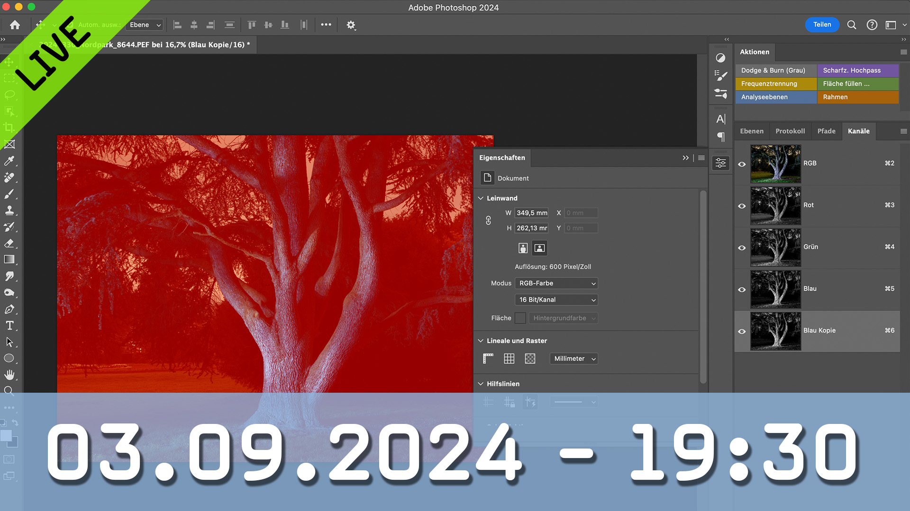Switch to the Pfade tab

[826, 131]
